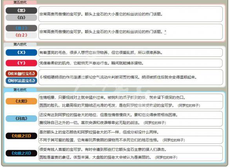Click the asterisk footnote after the 黑2/白2 entry
The height and width of the screenshot is (167, 229).
coord(165,31)
